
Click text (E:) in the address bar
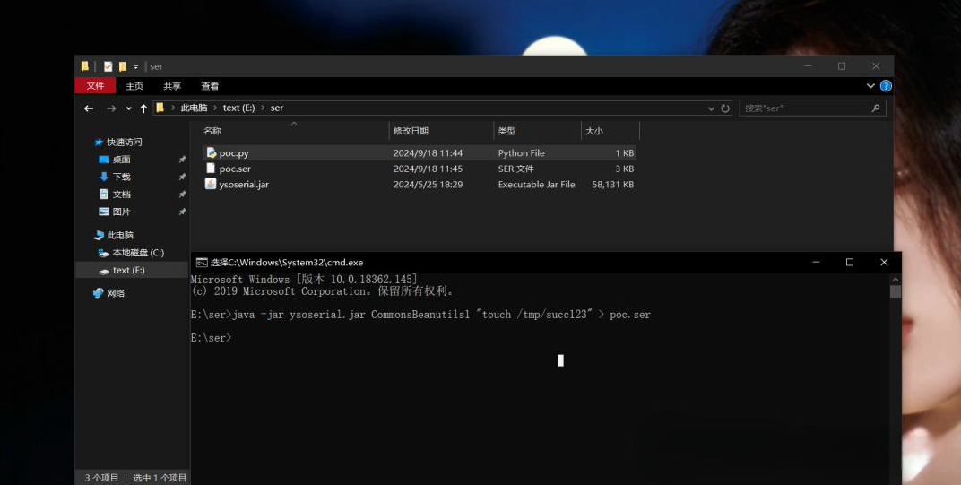click(239, 108)
